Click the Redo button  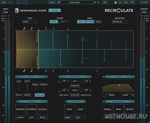11,2
